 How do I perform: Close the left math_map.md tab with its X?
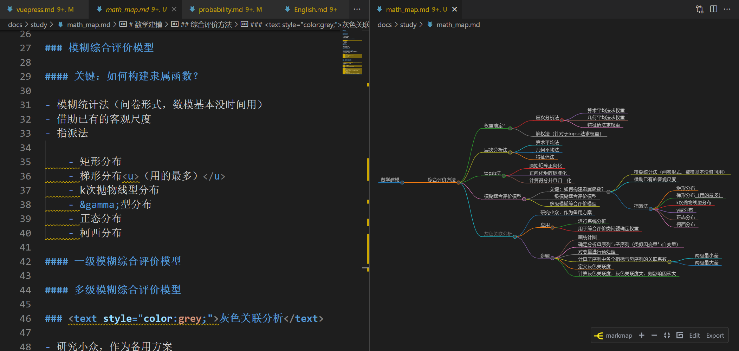click(174, 9)
